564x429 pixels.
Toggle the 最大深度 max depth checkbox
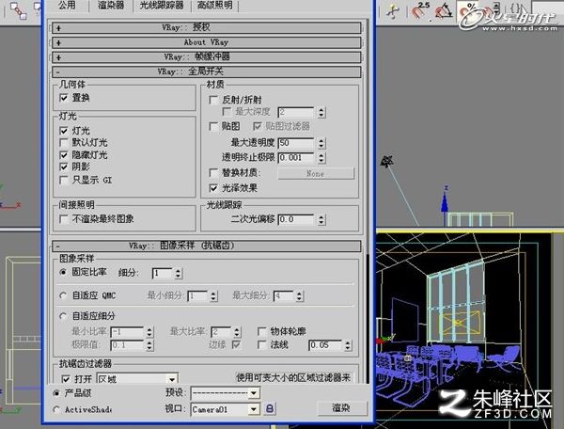tap(227, 112)
